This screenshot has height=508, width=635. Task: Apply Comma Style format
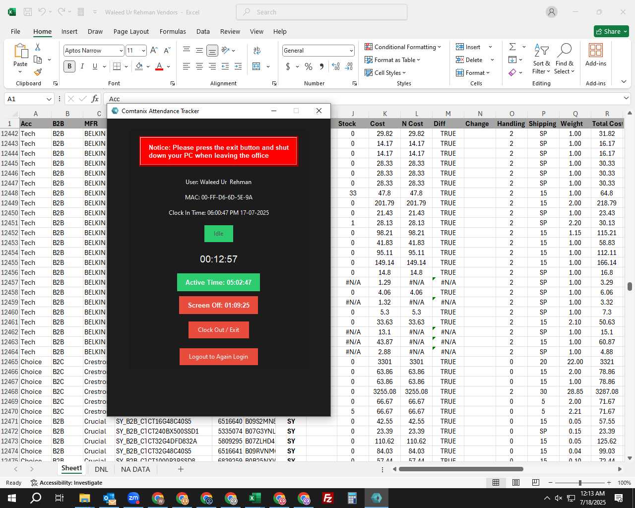pos(321,66)
